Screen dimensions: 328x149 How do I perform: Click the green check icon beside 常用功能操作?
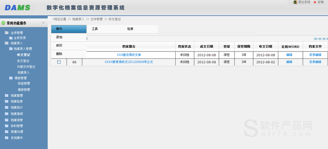3,23
